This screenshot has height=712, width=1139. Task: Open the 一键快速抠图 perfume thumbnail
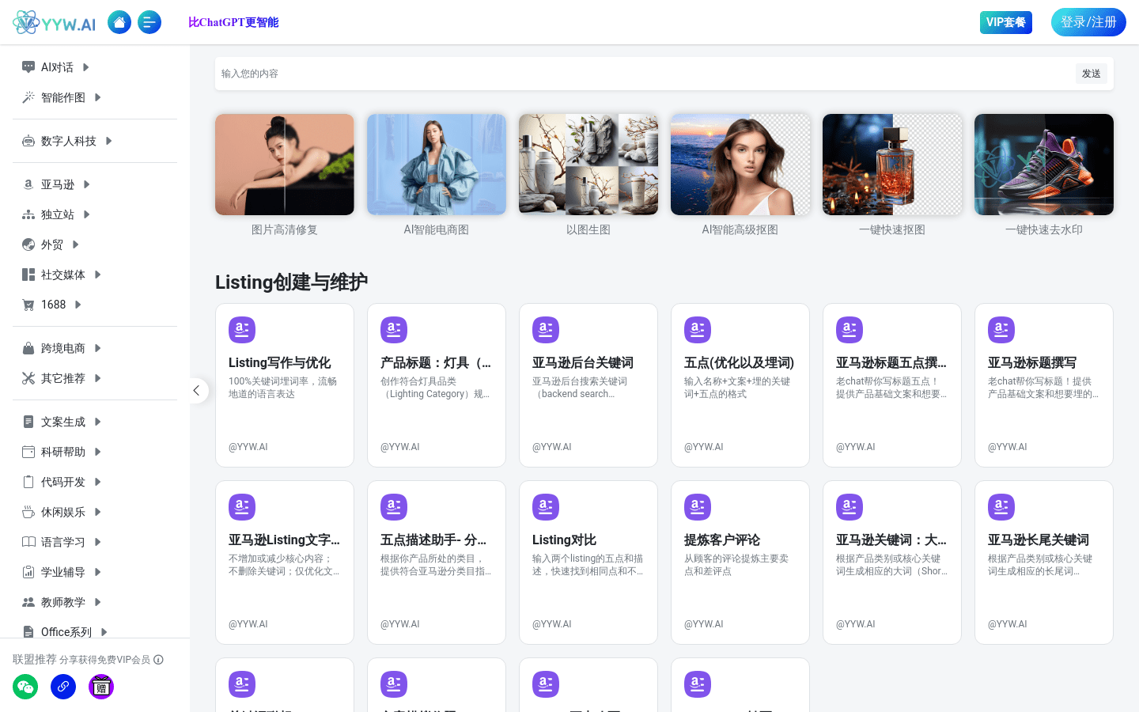pos(892,165)
